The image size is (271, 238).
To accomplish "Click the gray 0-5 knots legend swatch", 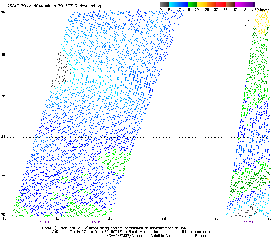I will [164, 4].
